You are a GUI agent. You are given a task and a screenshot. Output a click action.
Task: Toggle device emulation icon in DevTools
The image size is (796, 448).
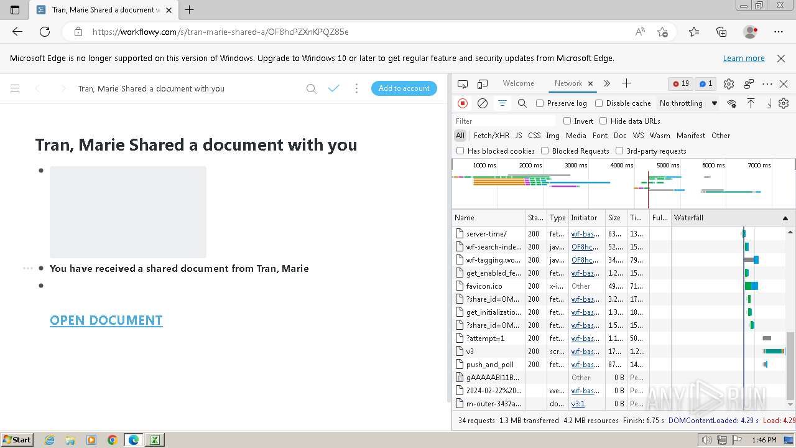click(483, 83)
